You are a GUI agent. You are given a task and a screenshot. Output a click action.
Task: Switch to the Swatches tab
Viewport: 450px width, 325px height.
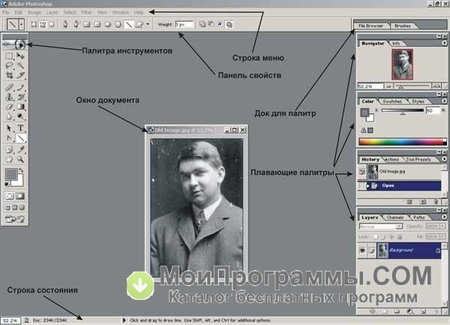click(392, 101)
